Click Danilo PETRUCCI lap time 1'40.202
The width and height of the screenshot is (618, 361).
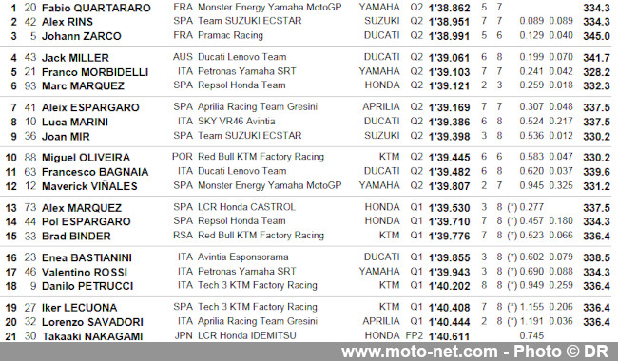click(x=450, y=286)
